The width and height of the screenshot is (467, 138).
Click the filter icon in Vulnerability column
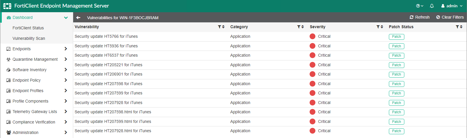220,27
